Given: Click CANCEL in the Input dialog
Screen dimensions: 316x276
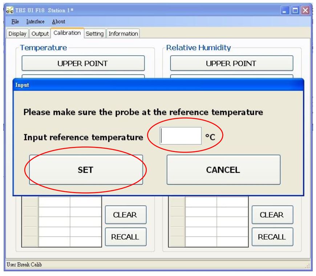Looking at the screenshot, I should pyautogui.click(x=223, y=170).
